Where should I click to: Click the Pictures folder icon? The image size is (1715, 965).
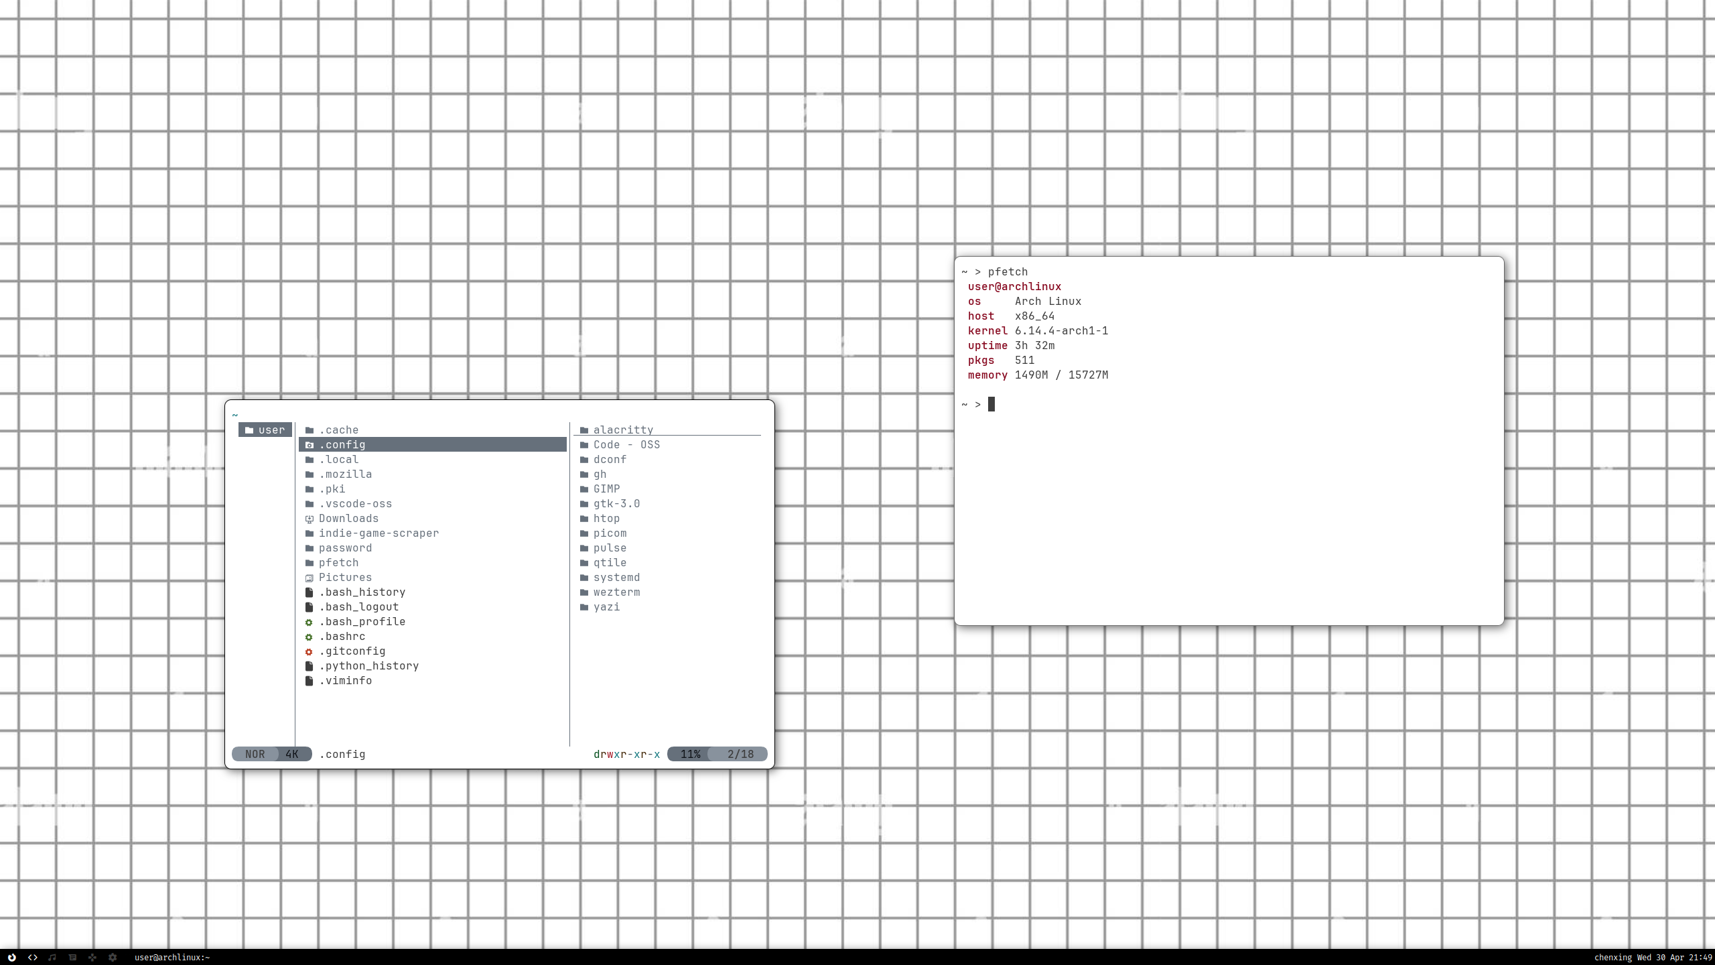coord(310,578)
